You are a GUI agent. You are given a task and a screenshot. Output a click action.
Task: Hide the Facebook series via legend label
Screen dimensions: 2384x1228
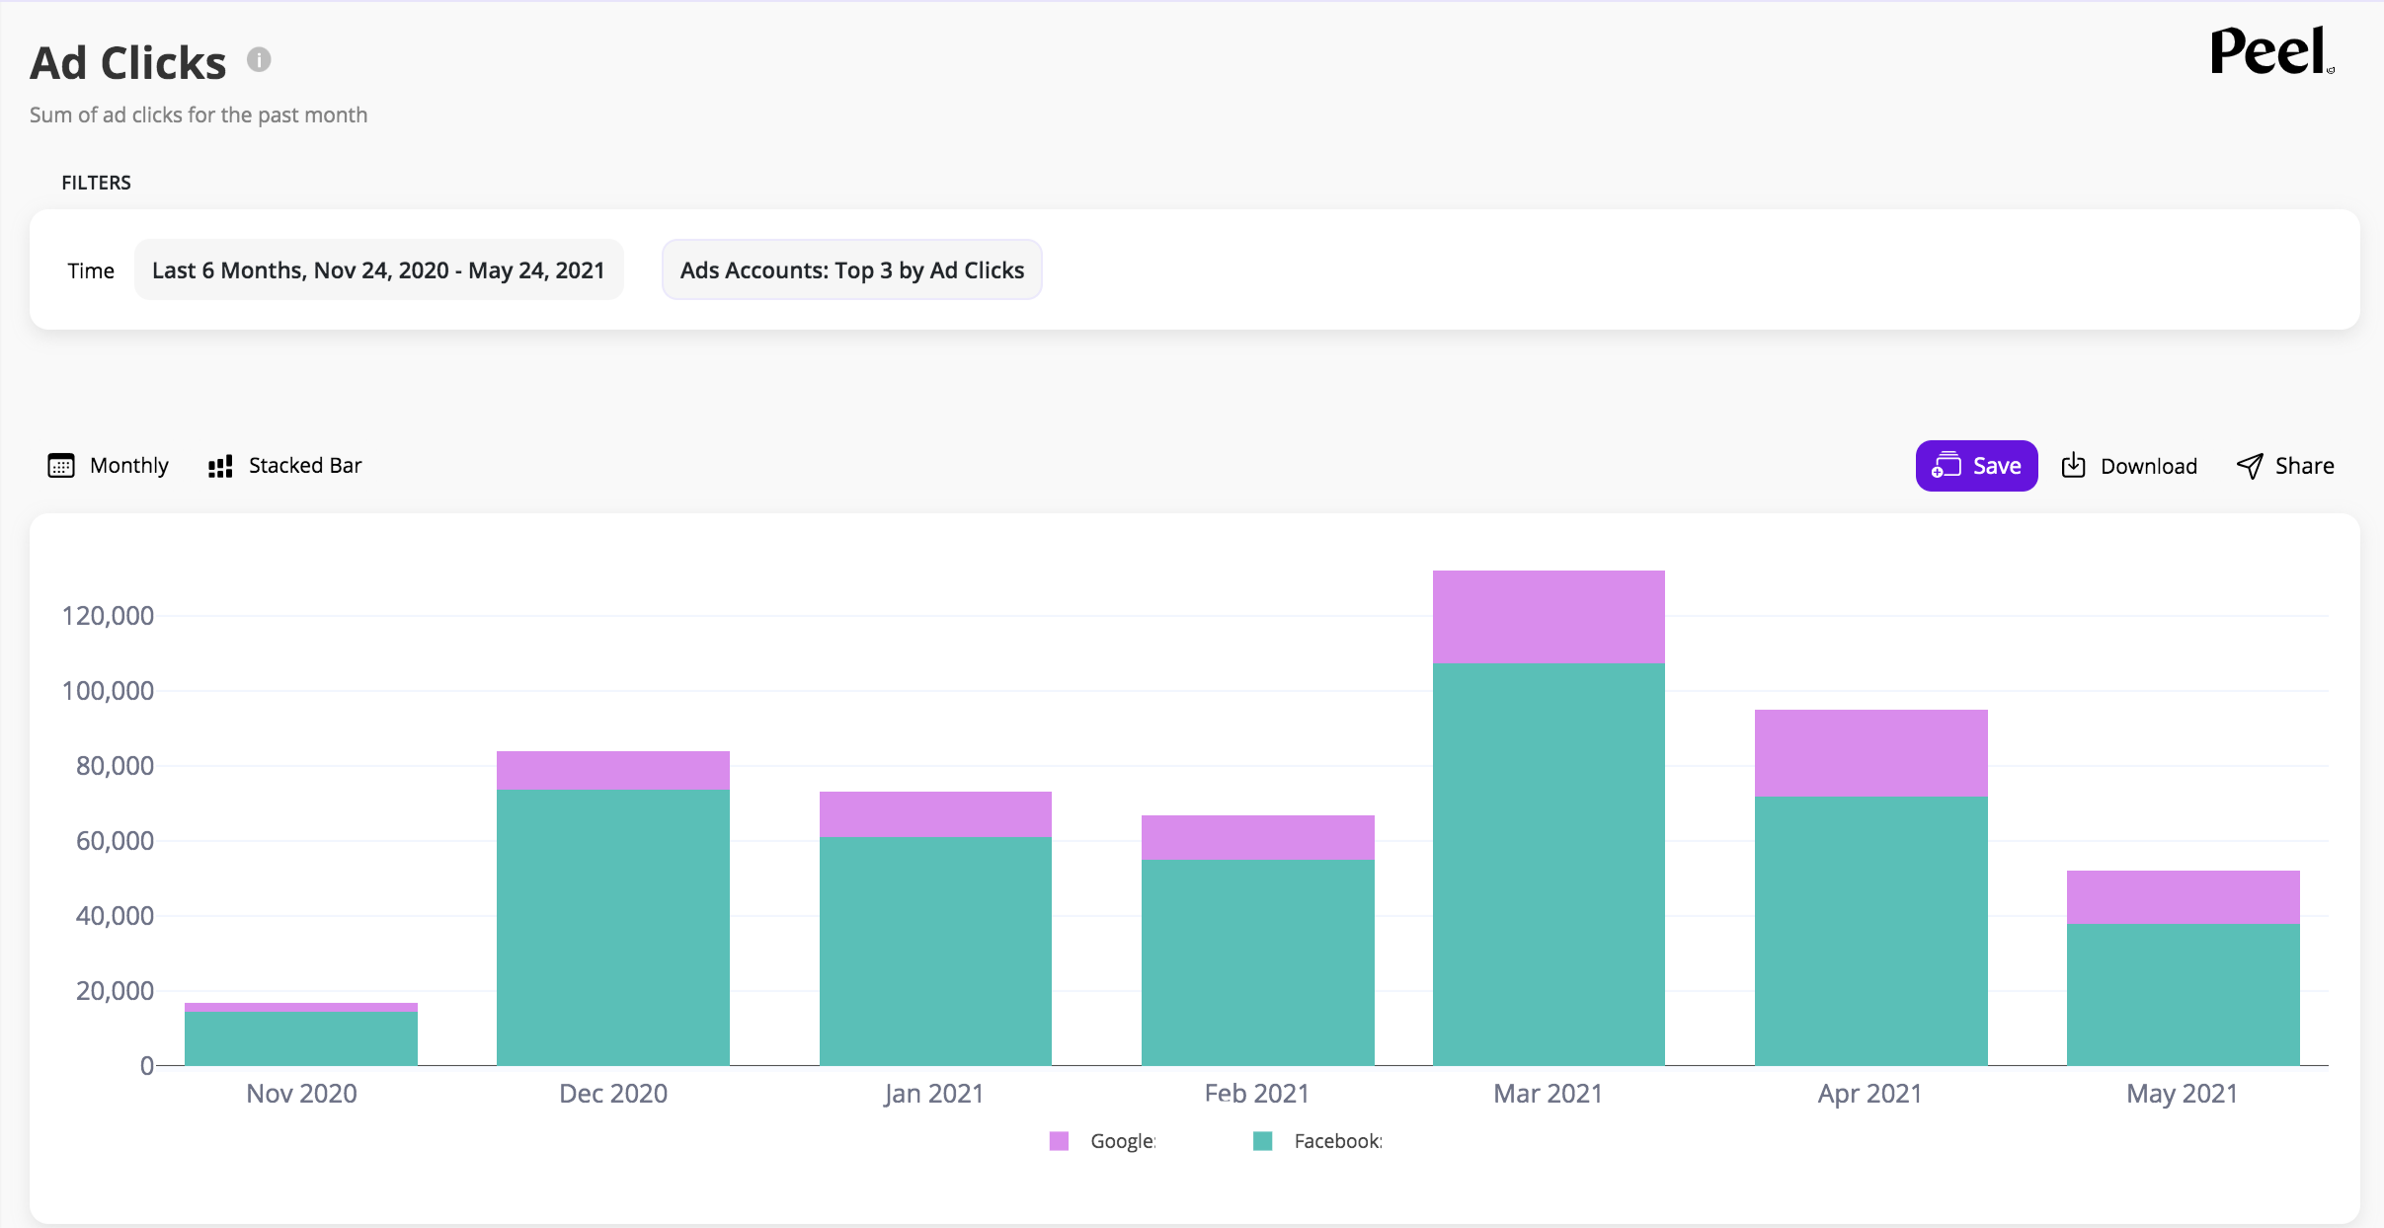tap(1337, 1141)
